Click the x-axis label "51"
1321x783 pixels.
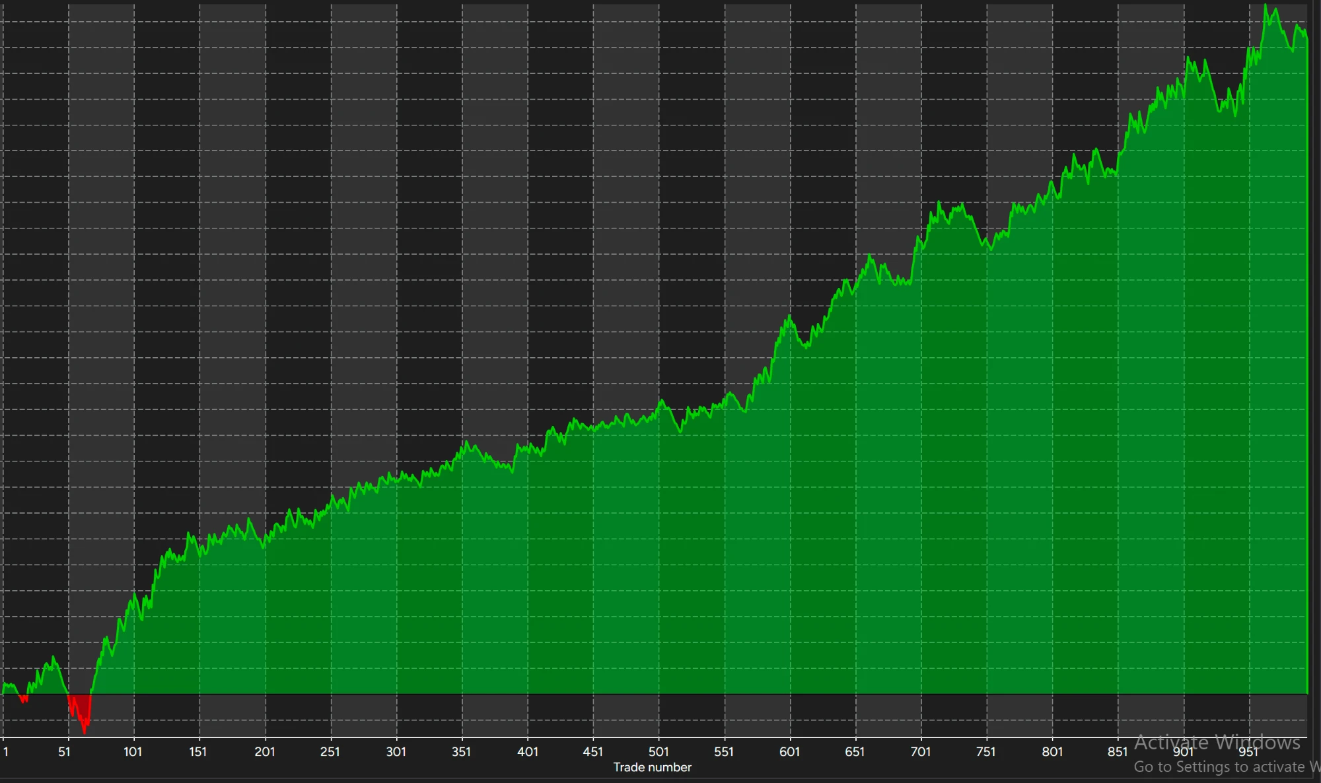pos(64,751)
